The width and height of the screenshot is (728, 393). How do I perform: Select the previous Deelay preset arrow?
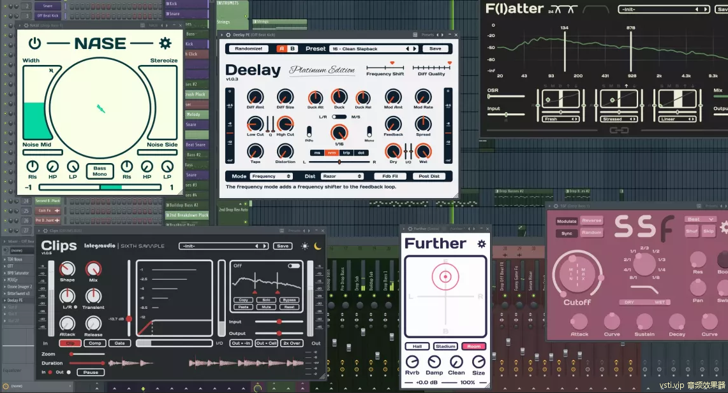408,48
